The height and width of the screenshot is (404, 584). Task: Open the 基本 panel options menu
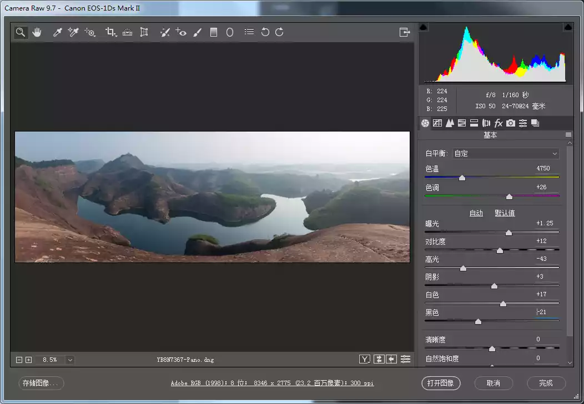[x=568, y=135]
